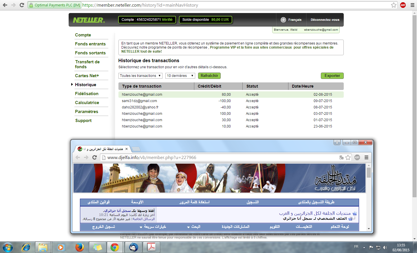Click the forum private messages link
Viewport: 417px width, 253px height.
point(144,219)
